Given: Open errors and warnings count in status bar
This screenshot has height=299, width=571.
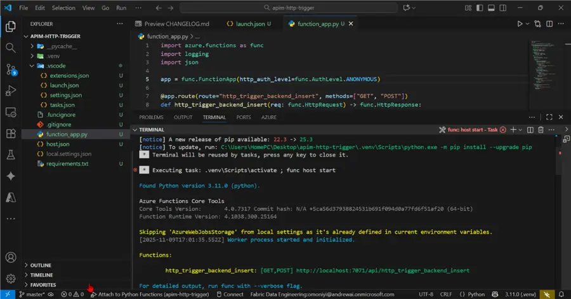Looking at the screenshot, I should click(72, 295).
